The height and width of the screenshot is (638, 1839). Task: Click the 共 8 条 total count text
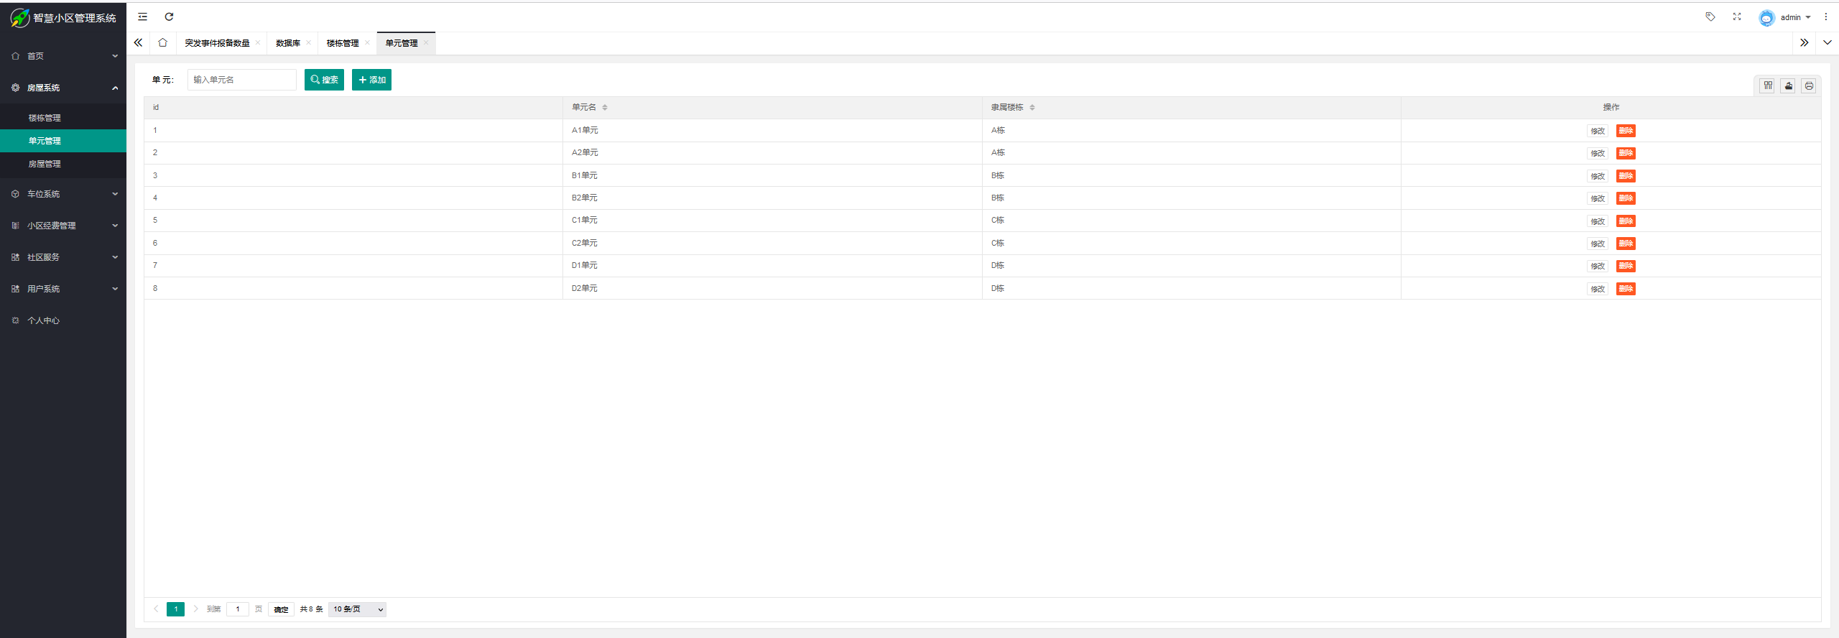pyautogui.click(x=311, y=609)
